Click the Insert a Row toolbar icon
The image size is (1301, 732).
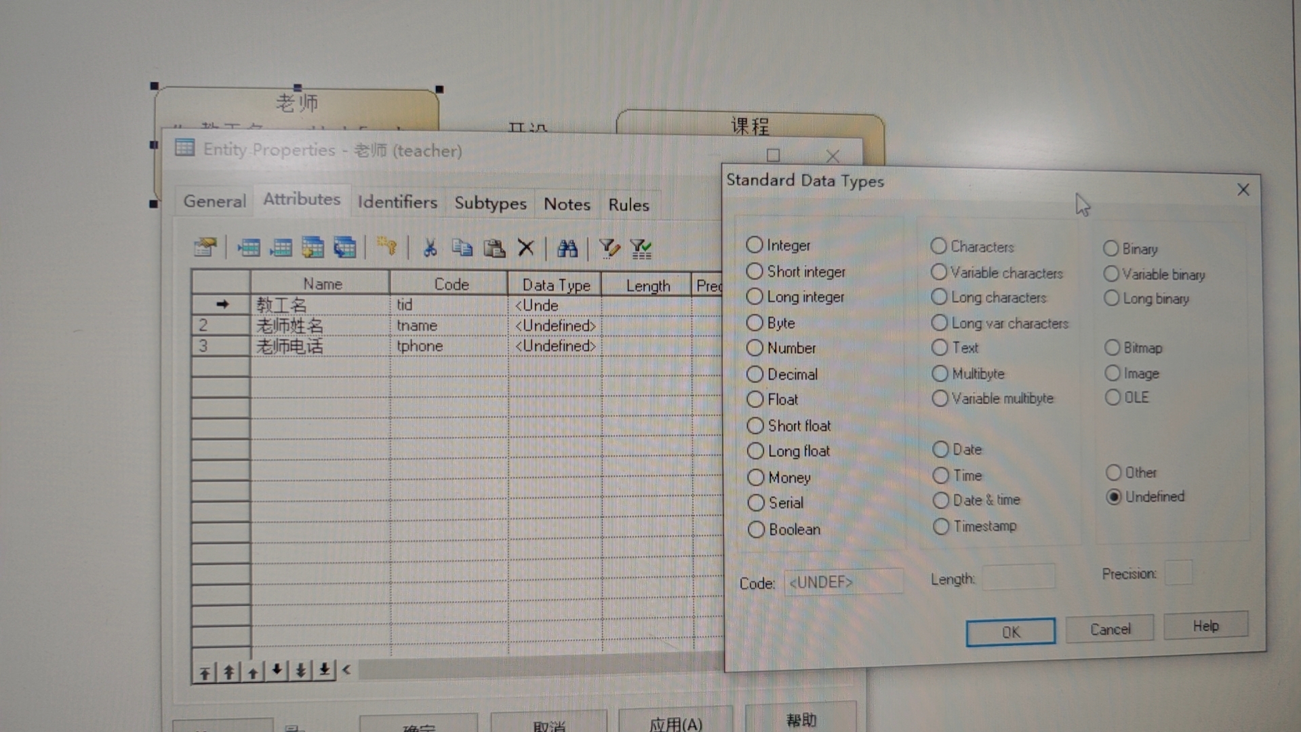point(248,248)
